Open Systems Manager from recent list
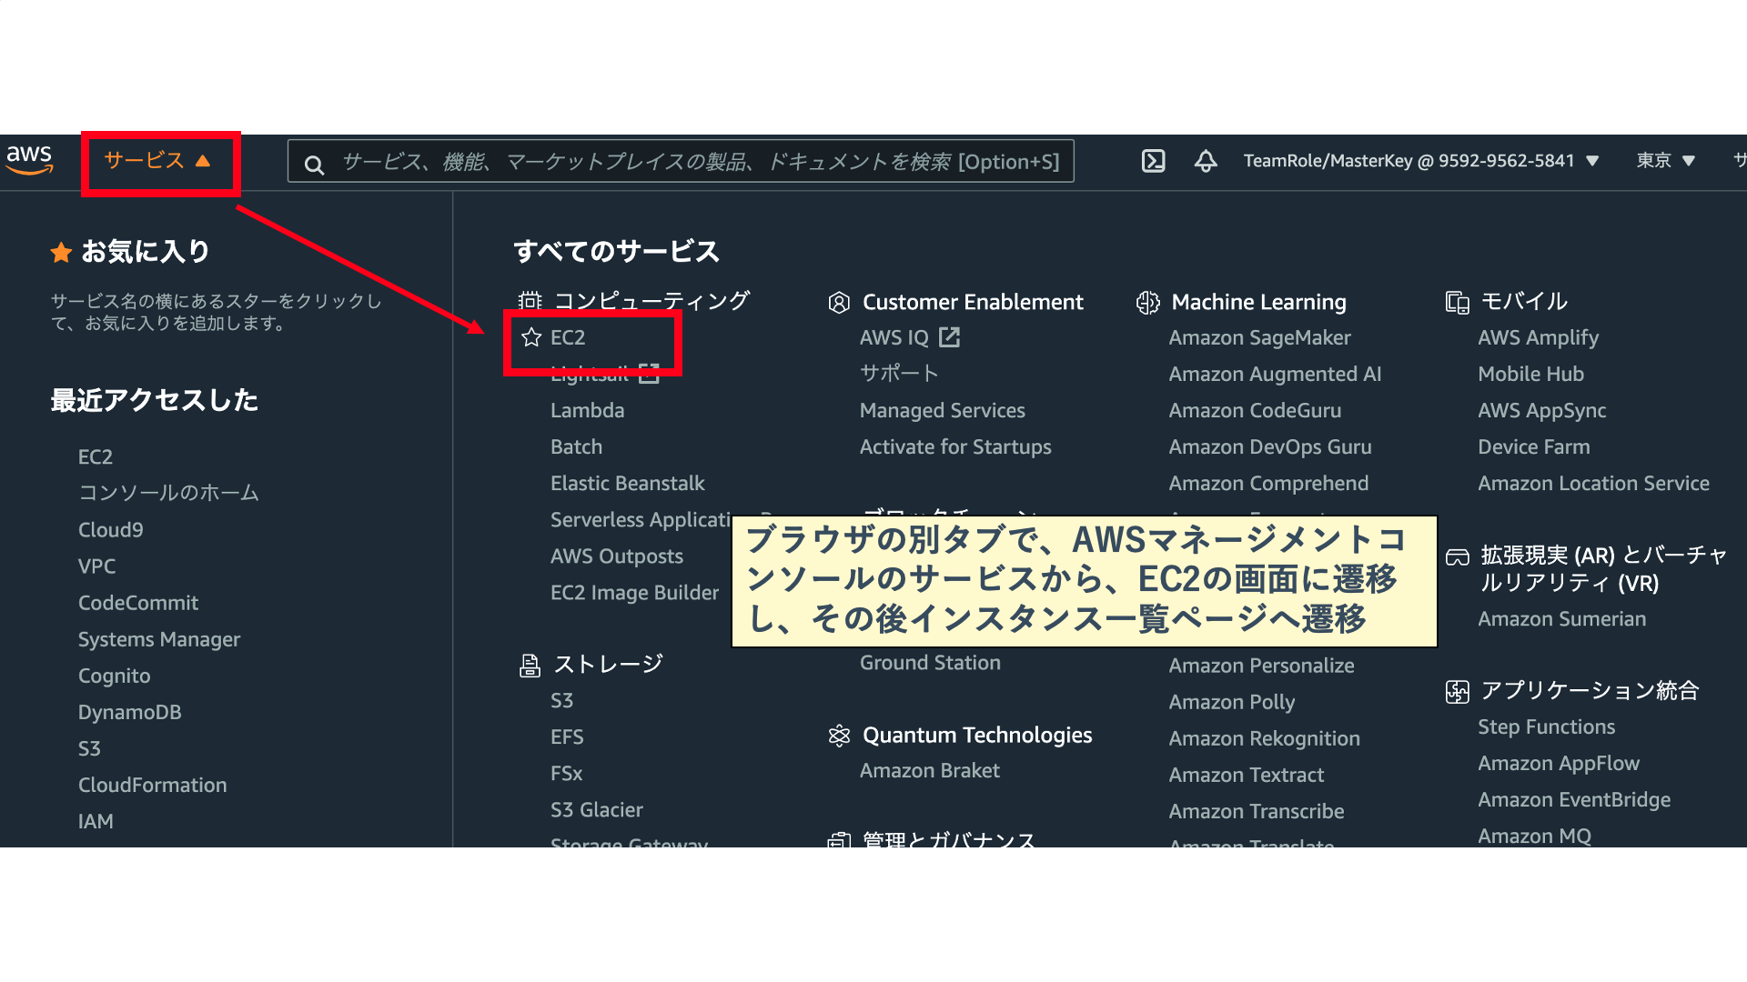Image resolution: width=1747 pixels, height=982 pixels. (x=159, y=639)
